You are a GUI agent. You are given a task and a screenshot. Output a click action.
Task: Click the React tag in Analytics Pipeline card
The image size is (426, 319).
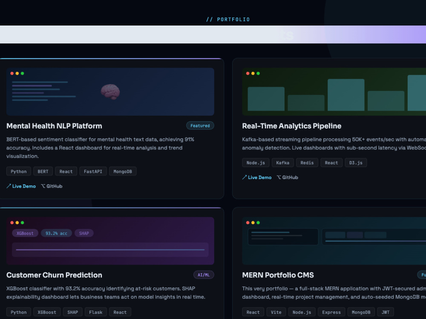[331, 163]
